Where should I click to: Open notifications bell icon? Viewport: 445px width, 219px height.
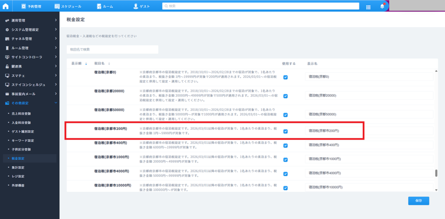[382, 6]
